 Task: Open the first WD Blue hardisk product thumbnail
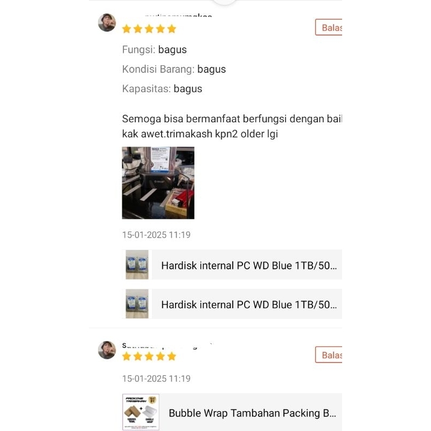137,265
